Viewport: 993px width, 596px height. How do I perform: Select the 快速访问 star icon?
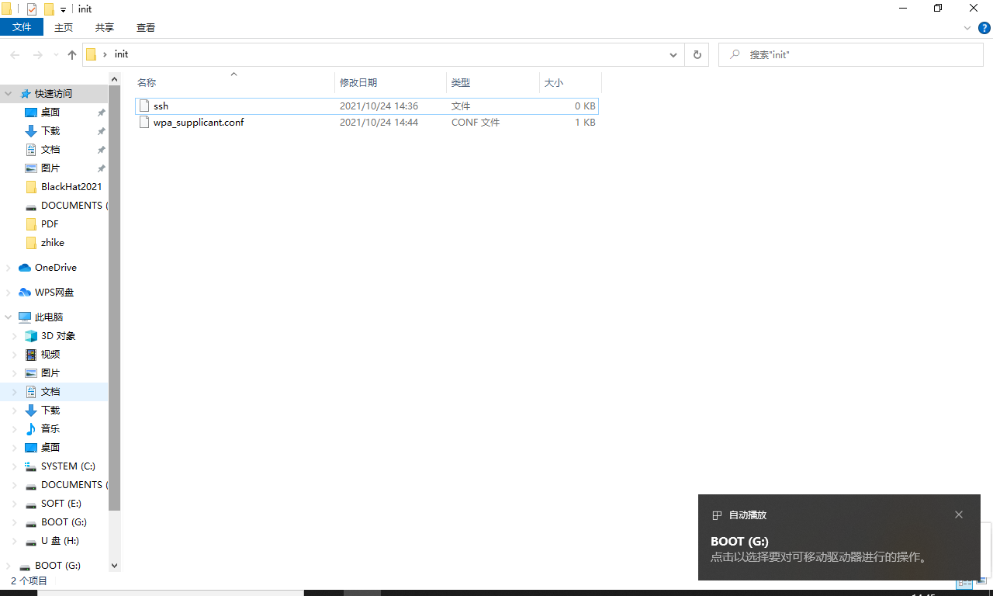click(26, 93)
